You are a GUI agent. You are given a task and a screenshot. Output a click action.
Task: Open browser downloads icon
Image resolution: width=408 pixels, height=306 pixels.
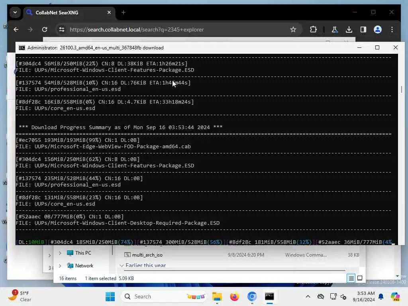click(349, 29)
